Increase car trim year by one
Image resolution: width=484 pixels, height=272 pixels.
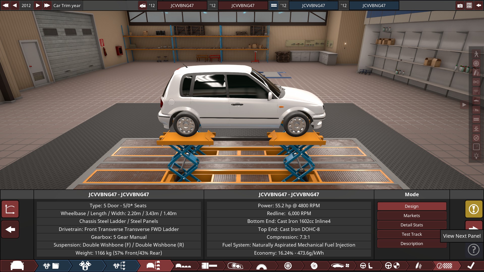point(38,5)
